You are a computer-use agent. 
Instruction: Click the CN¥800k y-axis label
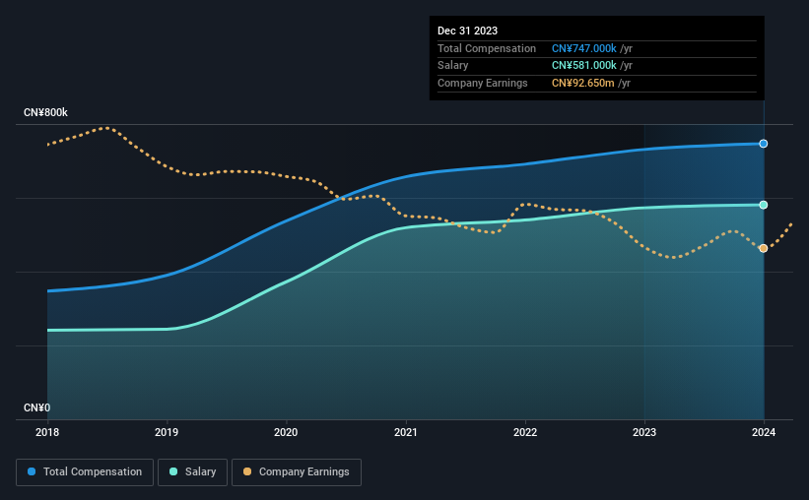(x=45, y=113)
